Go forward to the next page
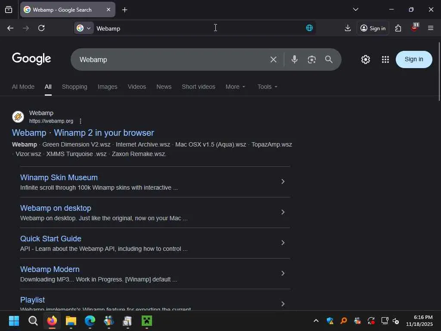This screenshot has height=331, width=441. click(26, 28)
